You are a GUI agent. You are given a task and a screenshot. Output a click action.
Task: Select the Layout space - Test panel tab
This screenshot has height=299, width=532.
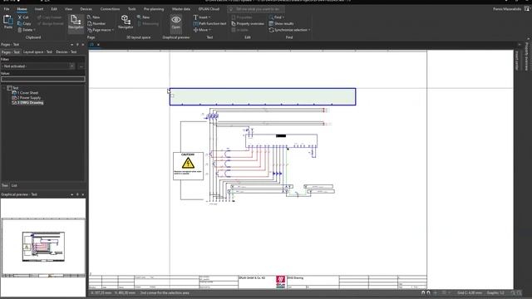37,51
